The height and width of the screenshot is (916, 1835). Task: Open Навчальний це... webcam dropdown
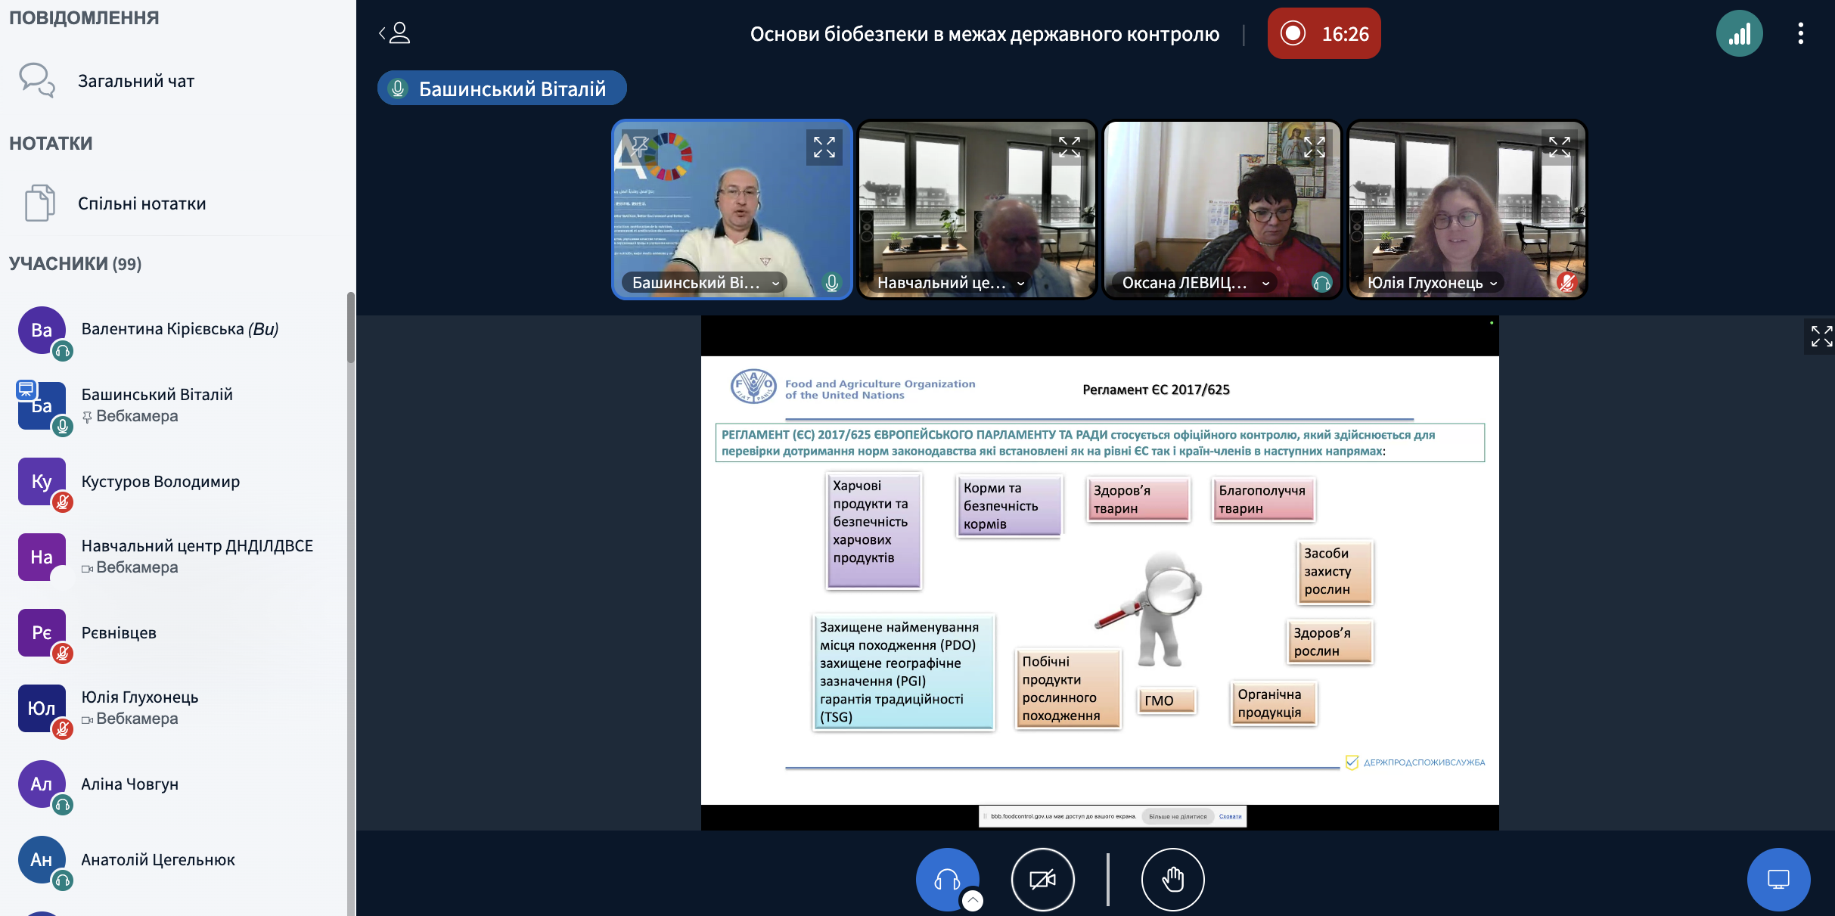950,283
